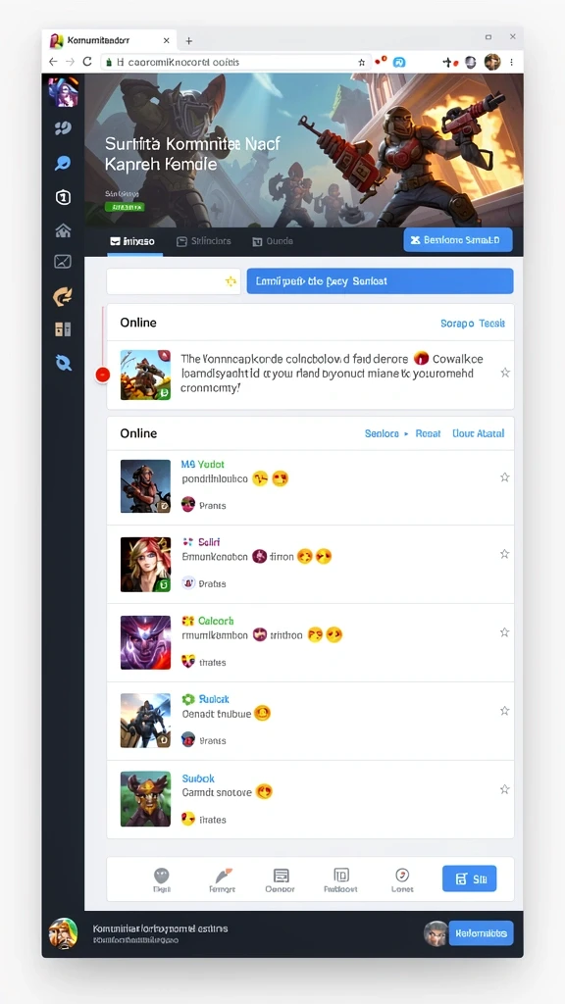The image size is (565, 1004).
Task: Open the Sorapo Tesit link
Action: click(473, 324)
